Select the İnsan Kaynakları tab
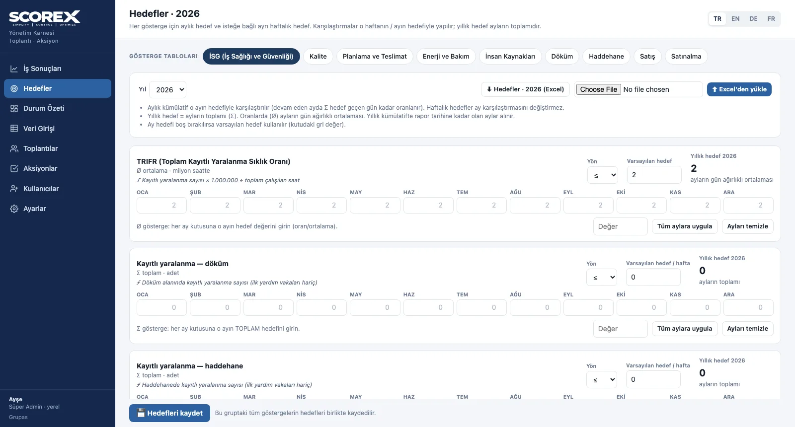Image resolution: width=795 pixels, height=427 pixels. [x=510, y=56]
